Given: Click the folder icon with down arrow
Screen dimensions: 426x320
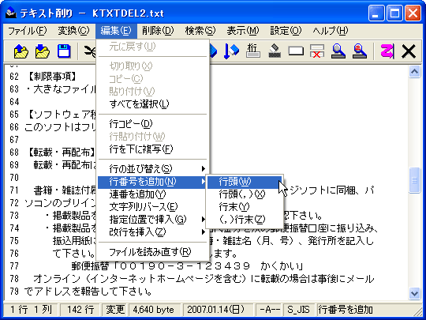Looking at the screenshot, I should (x=42, y=51).
